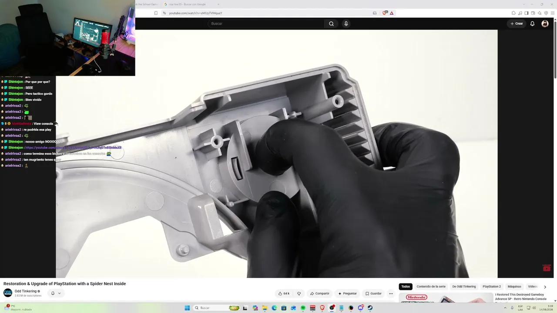Click the taskbar weather widget 'Mayorm. nublado'

tap(18, 308)
